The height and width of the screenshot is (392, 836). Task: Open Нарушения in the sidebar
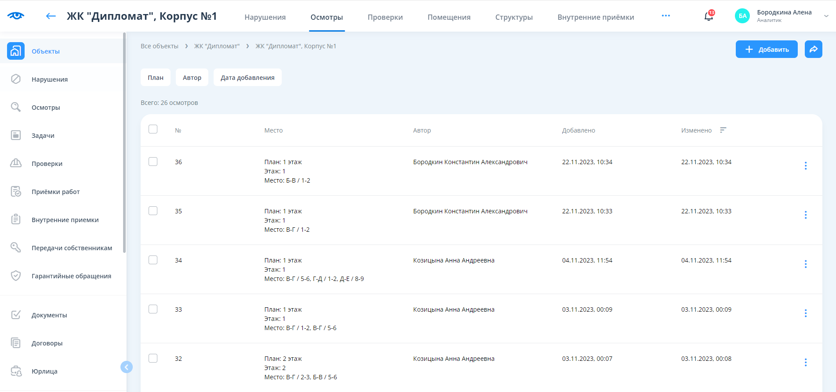tap(50, 79)
